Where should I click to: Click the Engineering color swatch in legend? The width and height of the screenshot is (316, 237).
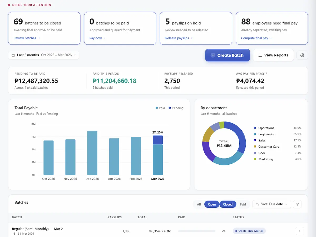(x=255, y=134)
